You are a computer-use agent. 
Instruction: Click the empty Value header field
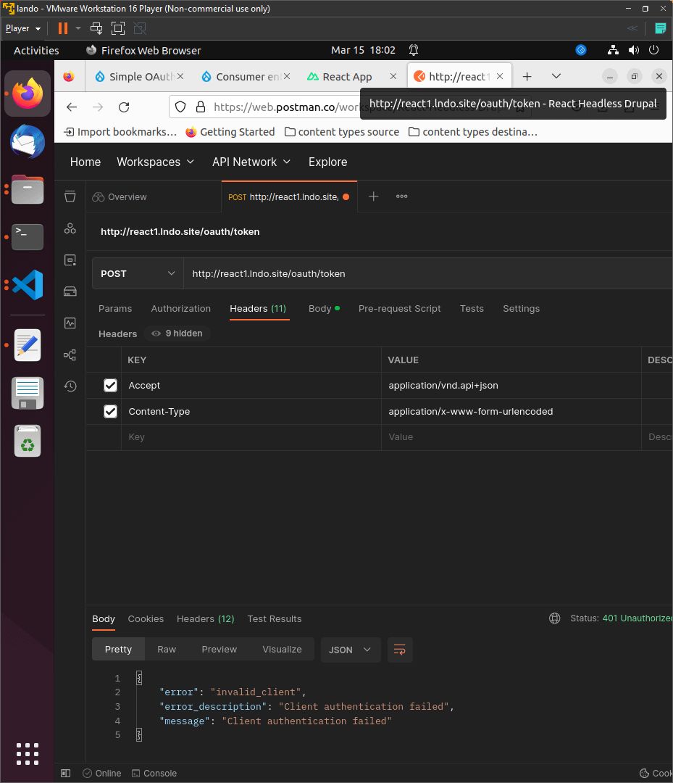coord(511,437)
